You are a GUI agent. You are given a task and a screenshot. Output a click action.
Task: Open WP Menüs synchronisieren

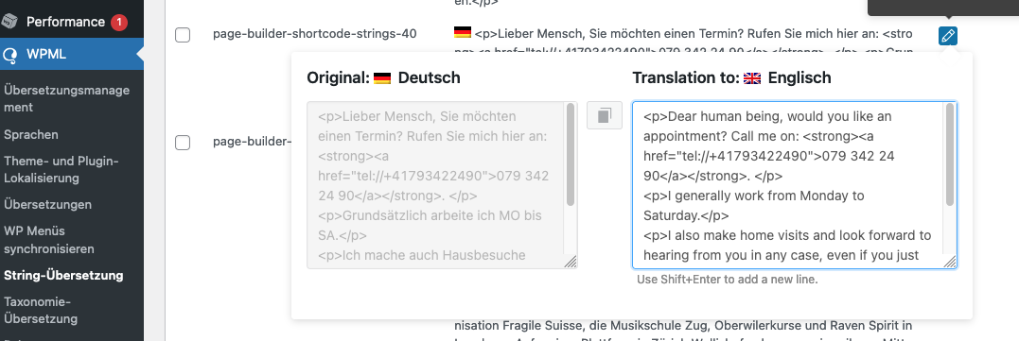click(x=49, y=240)
